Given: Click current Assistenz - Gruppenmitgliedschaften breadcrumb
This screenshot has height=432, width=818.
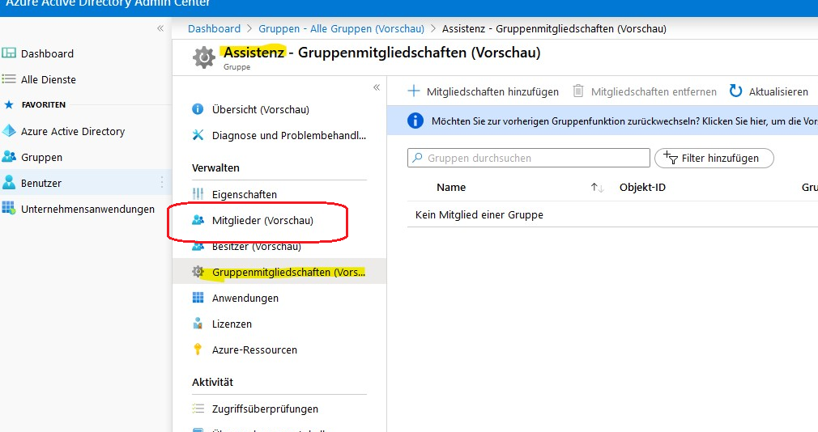Looking at the screenshot, I should [554, 28].
